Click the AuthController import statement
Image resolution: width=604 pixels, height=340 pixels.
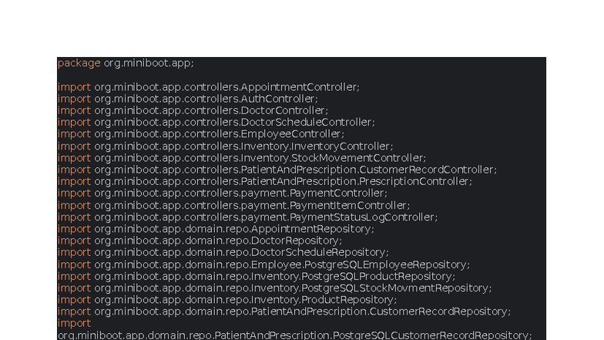[188, 99]
